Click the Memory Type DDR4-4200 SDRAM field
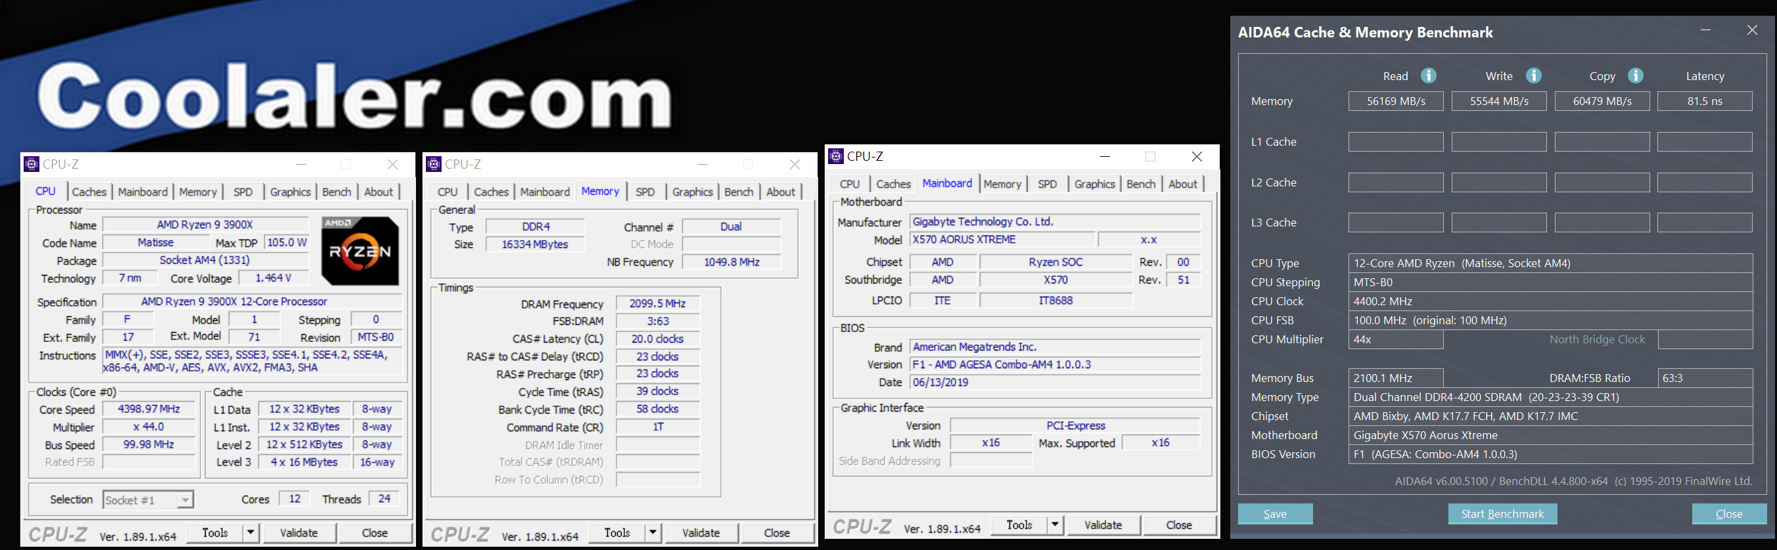Image resolution: width=1777 pixels, height=550 pixels. [1550, 397]
